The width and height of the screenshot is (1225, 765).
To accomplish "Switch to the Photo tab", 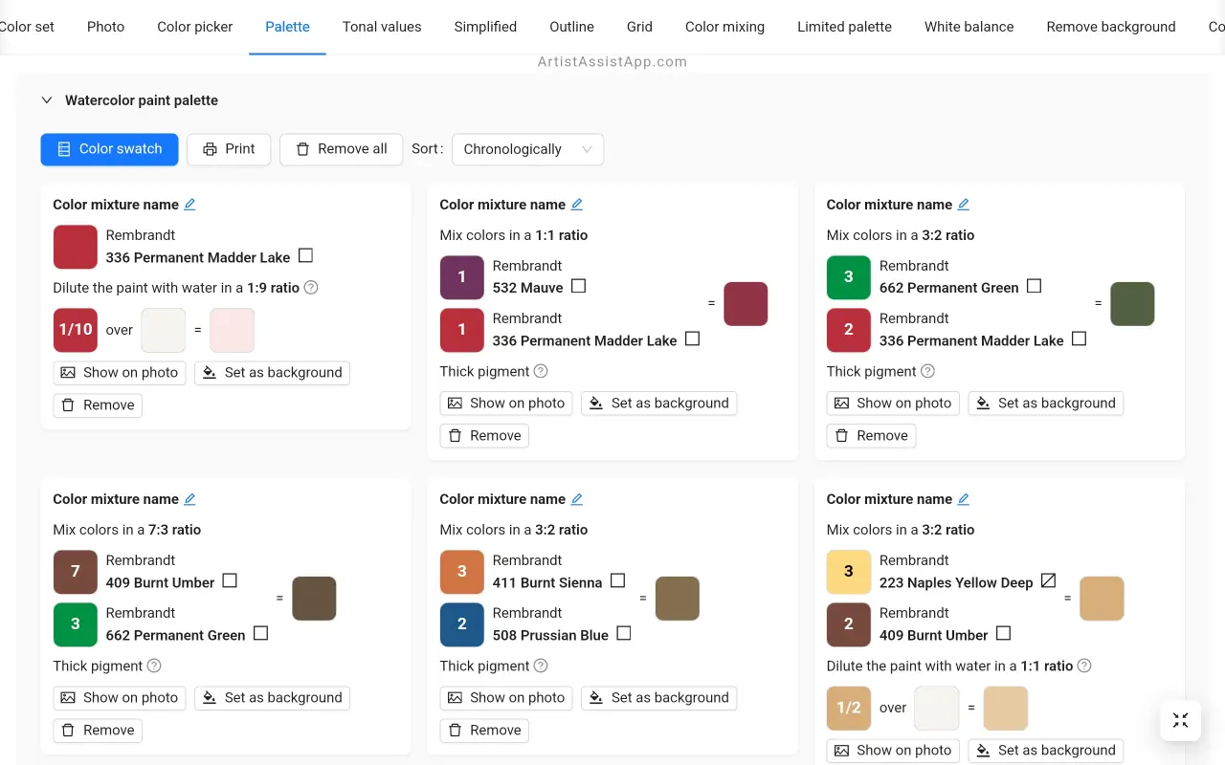I will 105,27.
